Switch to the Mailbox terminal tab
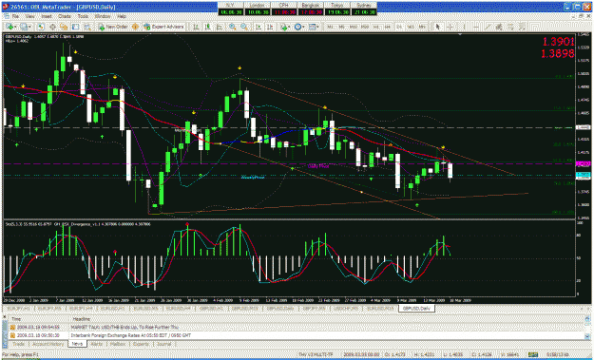Viewport: 594px width, 360px height. [x=117, y=344]
